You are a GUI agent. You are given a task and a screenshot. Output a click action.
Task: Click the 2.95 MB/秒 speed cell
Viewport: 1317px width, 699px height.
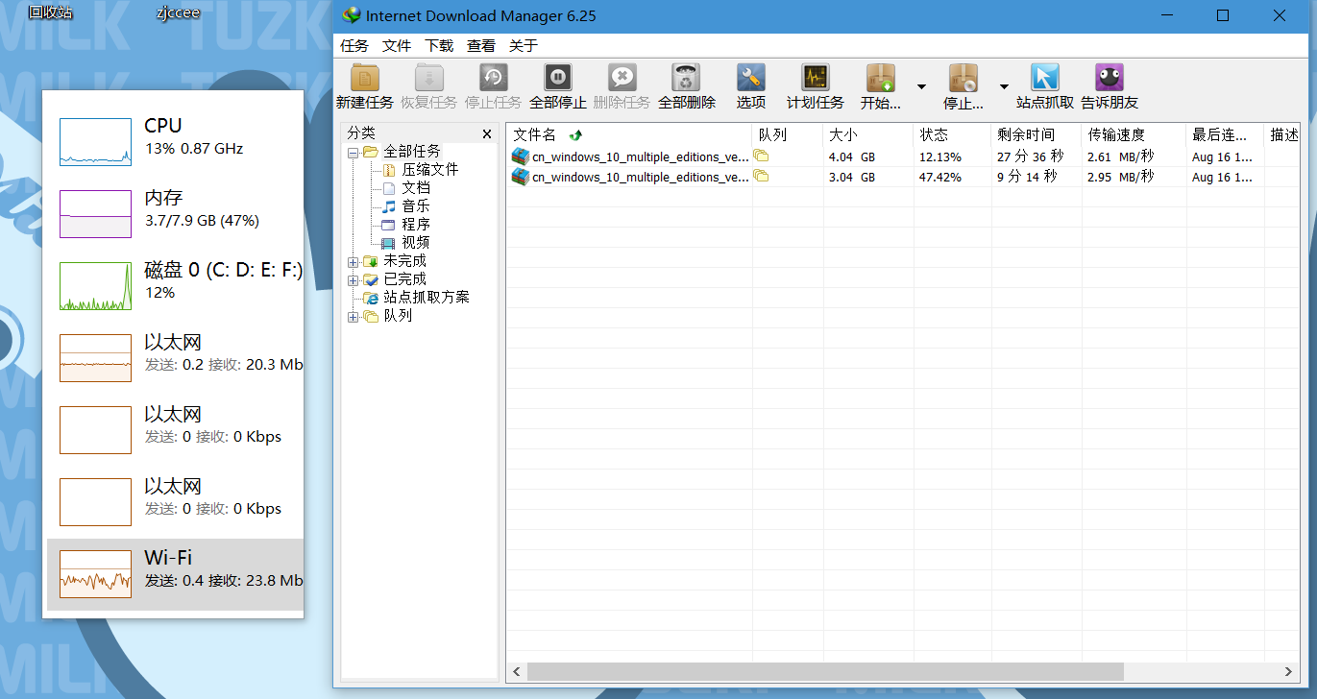pos(1120,177)
